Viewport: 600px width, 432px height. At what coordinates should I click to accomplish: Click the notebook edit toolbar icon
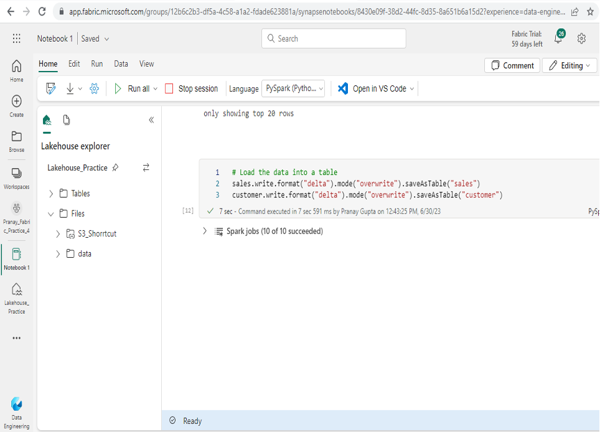[50, 88]
